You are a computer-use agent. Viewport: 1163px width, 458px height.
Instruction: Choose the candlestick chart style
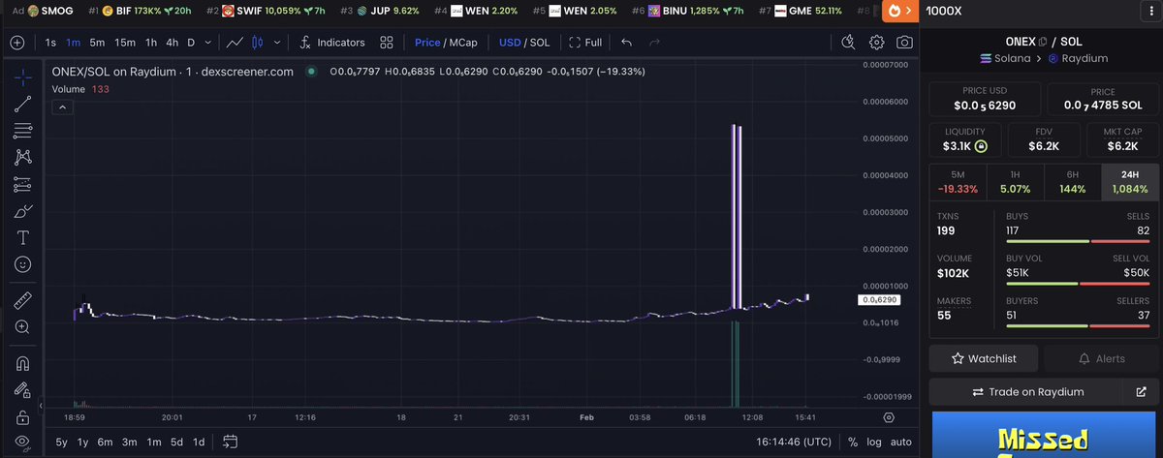click(257, 43)
